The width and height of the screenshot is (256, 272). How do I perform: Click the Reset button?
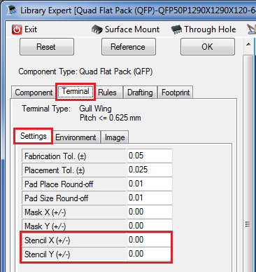pos(47,47)
